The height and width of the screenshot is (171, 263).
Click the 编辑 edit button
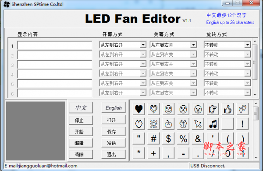81,143
